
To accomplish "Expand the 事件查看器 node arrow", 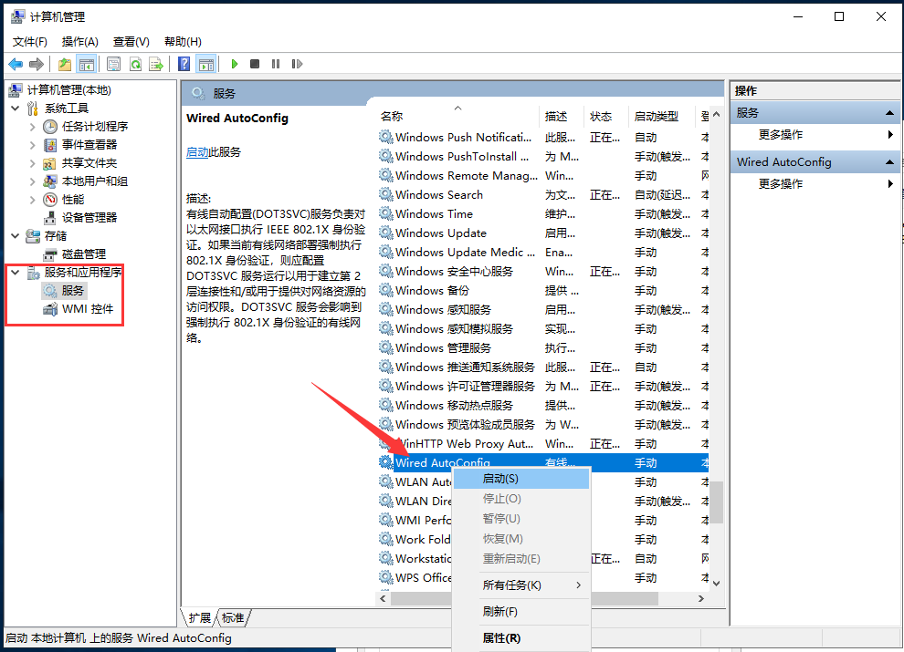I will click(33, 145).
